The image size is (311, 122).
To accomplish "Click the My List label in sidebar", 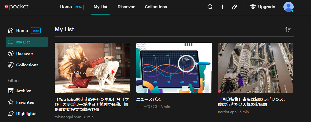I will point(23,42).
